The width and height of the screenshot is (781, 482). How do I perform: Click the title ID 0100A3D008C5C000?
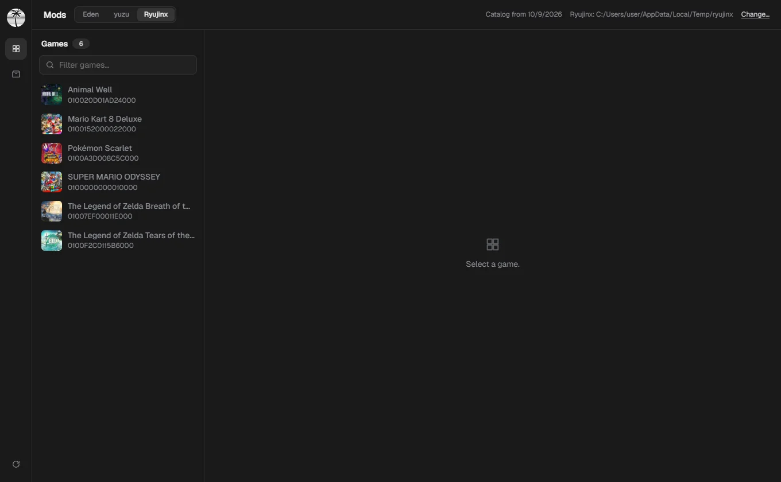[x=103, y=158]
